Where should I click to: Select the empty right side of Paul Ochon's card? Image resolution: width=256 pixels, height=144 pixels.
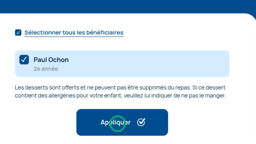pos(181,64)
